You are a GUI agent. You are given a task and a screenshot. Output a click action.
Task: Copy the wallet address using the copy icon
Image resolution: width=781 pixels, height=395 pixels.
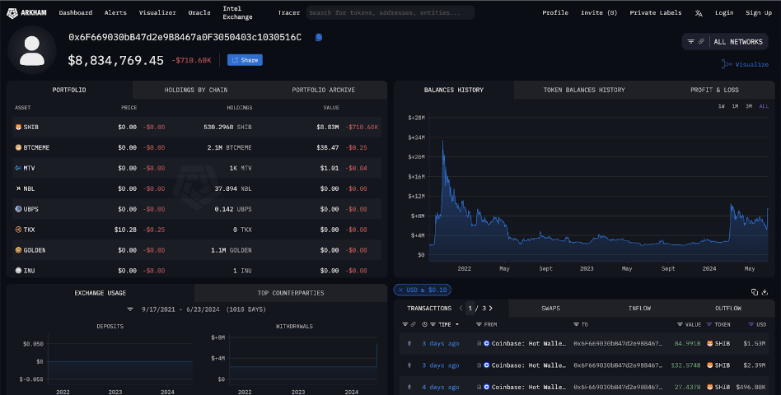click(x=319, y=38)
